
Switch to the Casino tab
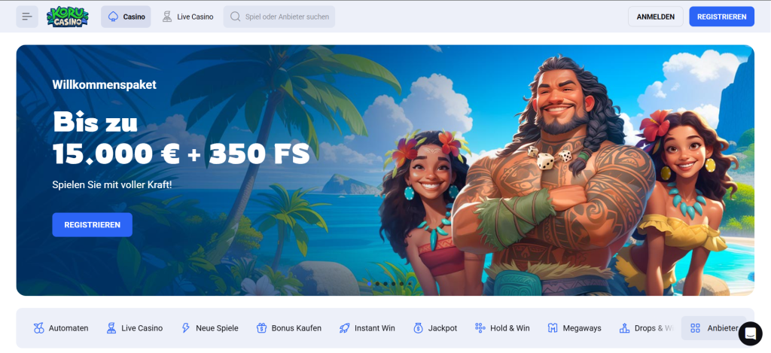pos(126,17)
